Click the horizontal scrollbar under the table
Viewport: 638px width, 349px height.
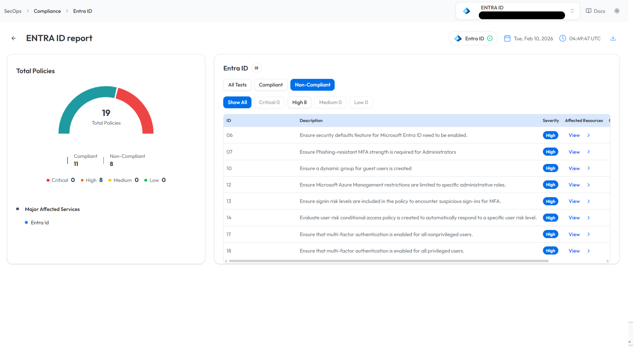(388, 261)
